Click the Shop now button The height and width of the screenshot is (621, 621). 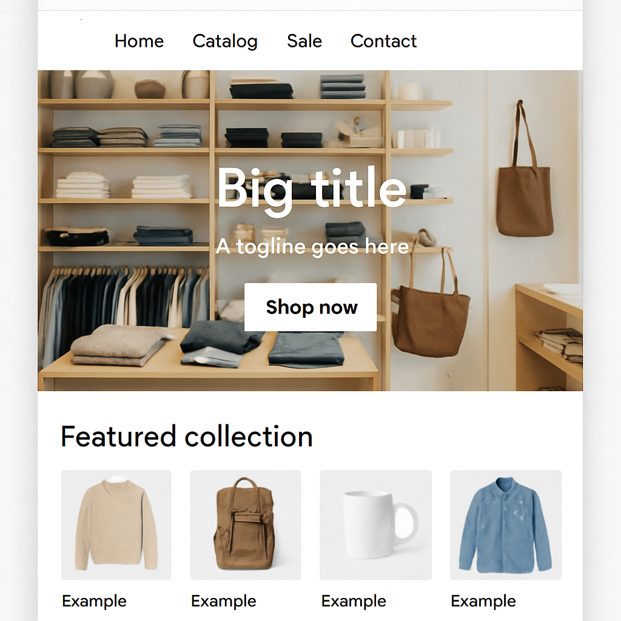(x=310, y=307)
